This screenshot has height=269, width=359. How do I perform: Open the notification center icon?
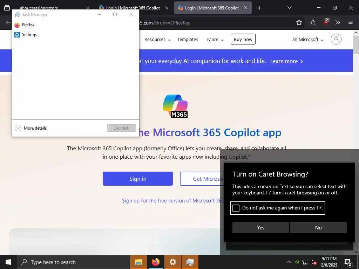tap(348, 263)
